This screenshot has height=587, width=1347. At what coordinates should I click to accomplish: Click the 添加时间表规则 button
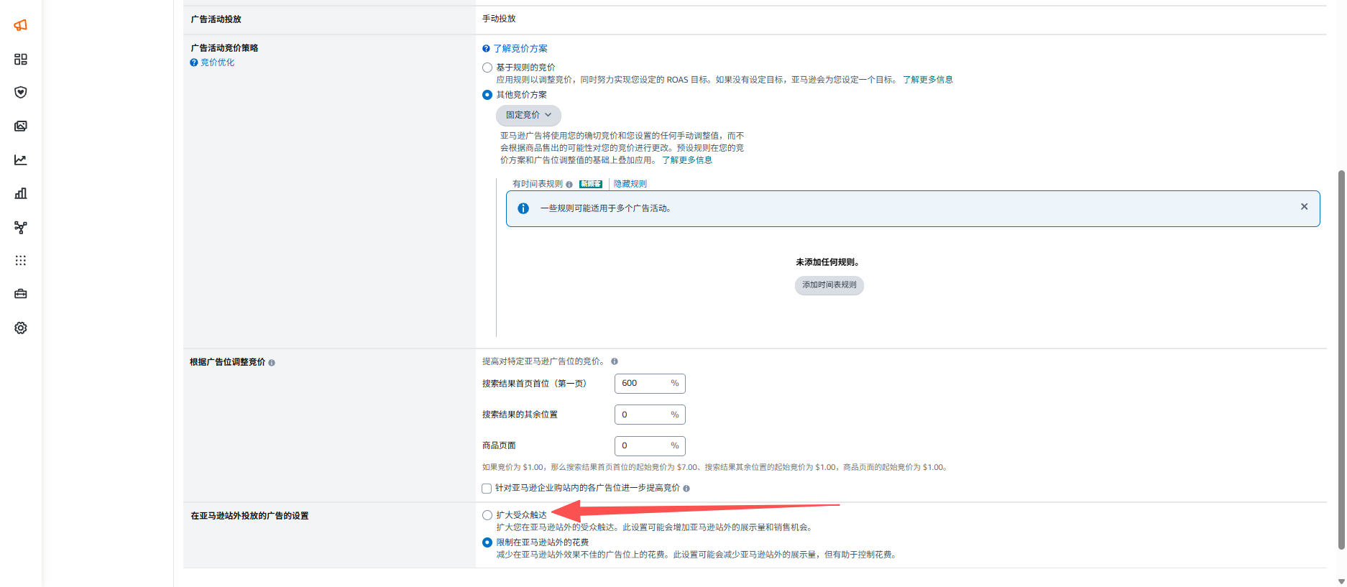[x=829, y=285]
